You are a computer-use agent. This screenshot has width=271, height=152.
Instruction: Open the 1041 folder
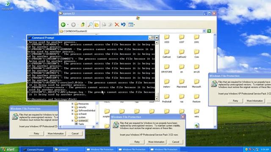pyautogui.click(x=196, y=39)
